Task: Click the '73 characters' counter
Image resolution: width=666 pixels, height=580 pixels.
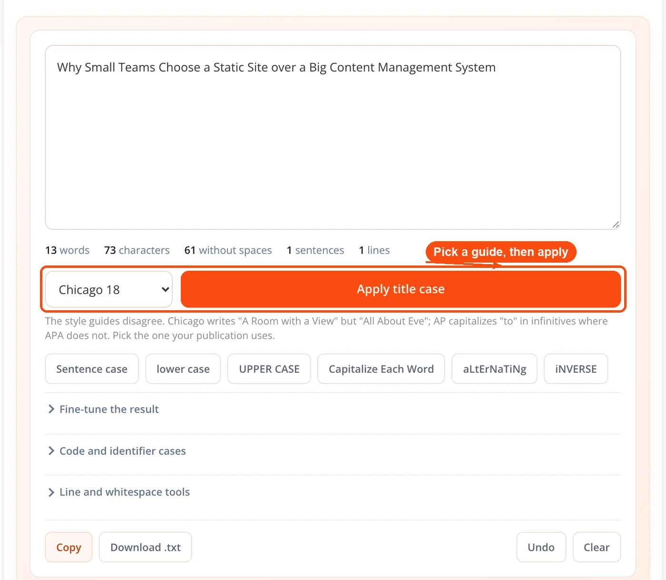Action: 137,250
